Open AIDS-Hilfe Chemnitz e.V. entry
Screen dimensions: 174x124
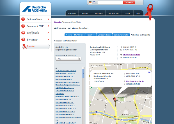[x=65, y=105]
